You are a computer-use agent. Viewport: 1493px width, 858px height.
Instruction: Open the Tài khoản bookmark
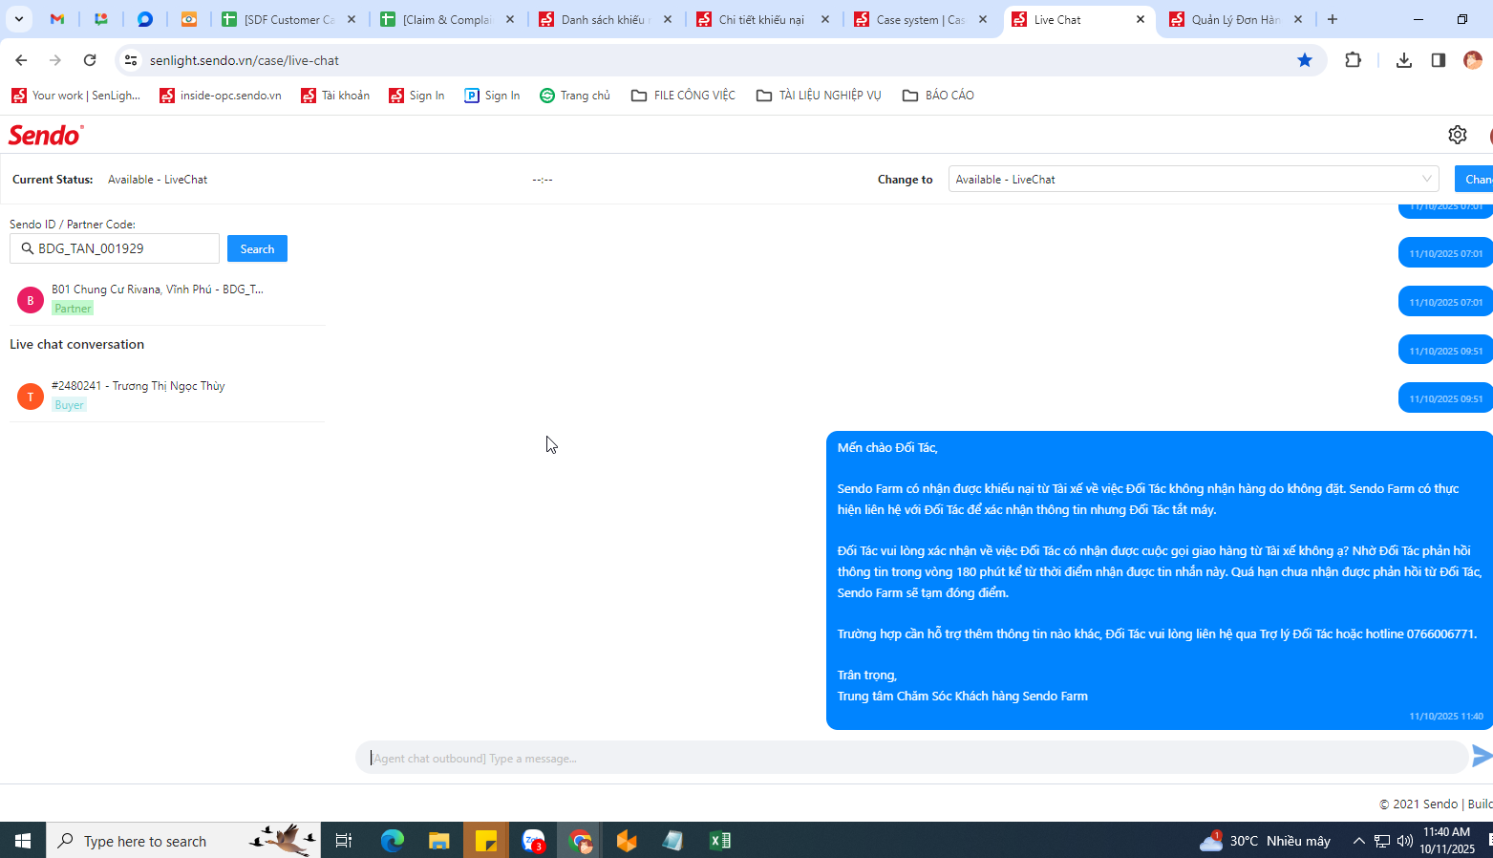coord(335,96)
